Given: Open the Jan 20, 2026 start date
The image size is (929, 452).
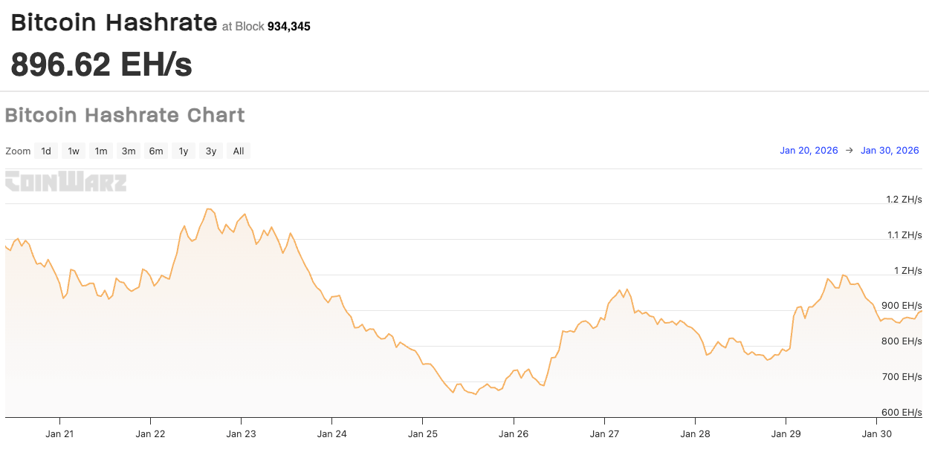Looking at the screenshot, I should point(809,150).
